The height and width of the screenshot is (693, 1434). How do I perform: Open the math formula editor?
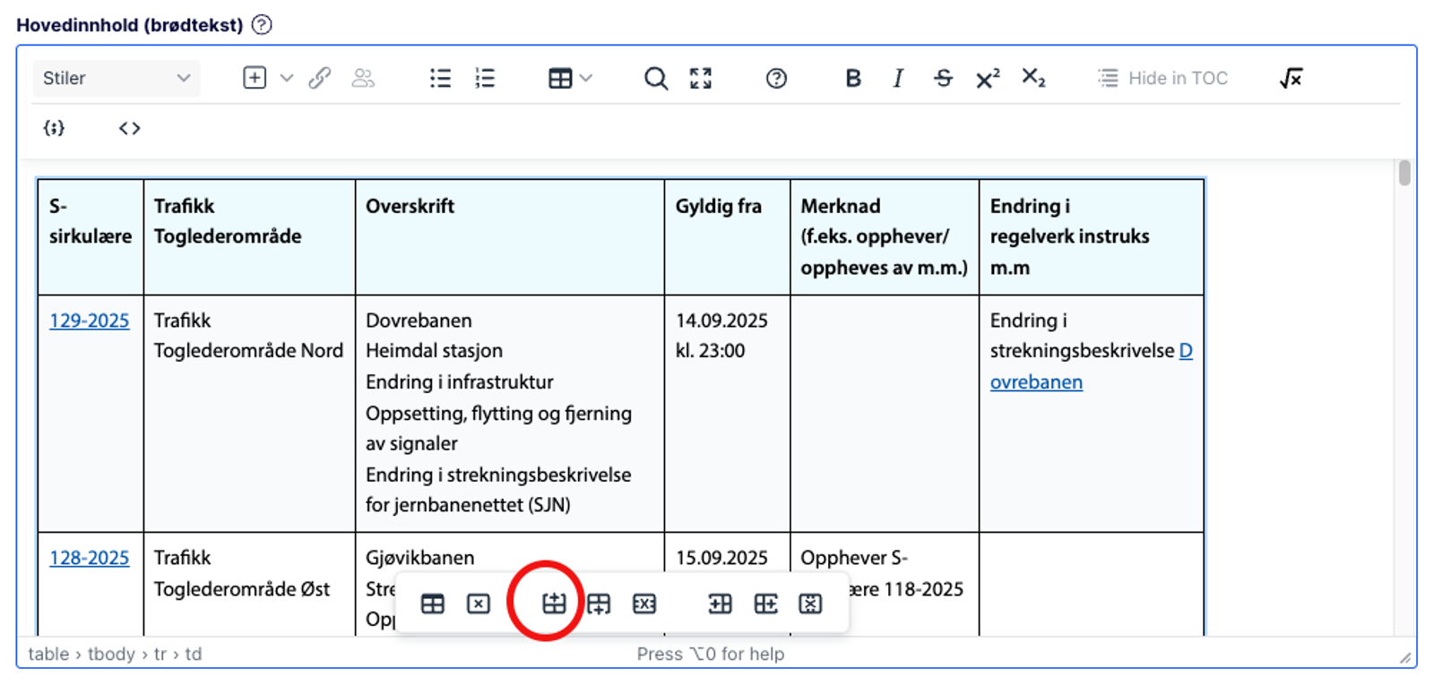[x=1291, y=79]
